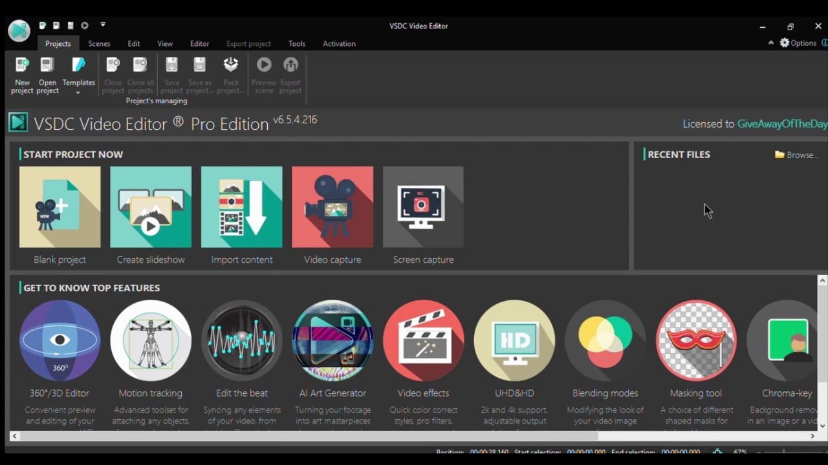Click quick access save icon in title bar
This screenshot has height=465, width=828.
click(71, 26)
